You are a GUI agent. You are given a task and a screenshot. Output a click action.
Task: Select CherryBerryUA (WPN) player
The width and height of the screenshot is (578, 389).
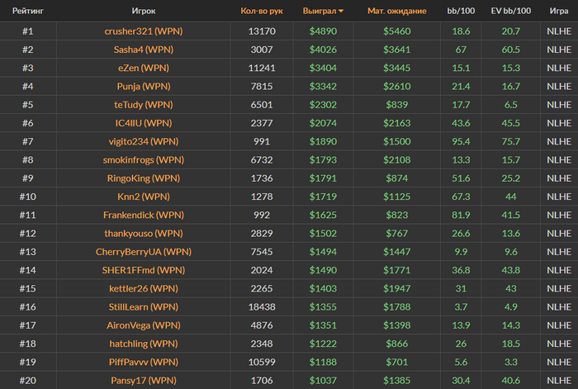[144, 252]
